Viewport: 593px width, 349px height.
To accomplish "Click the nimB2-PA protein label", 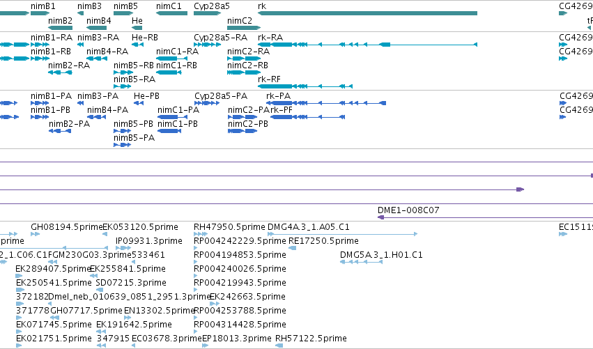I will pos(70,124).
